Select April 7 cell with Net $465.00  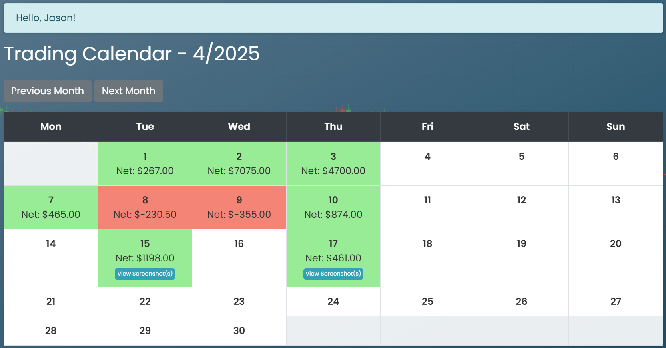51,207
